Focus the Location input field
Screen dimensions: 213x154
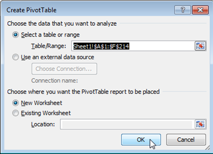pos(126,124)
